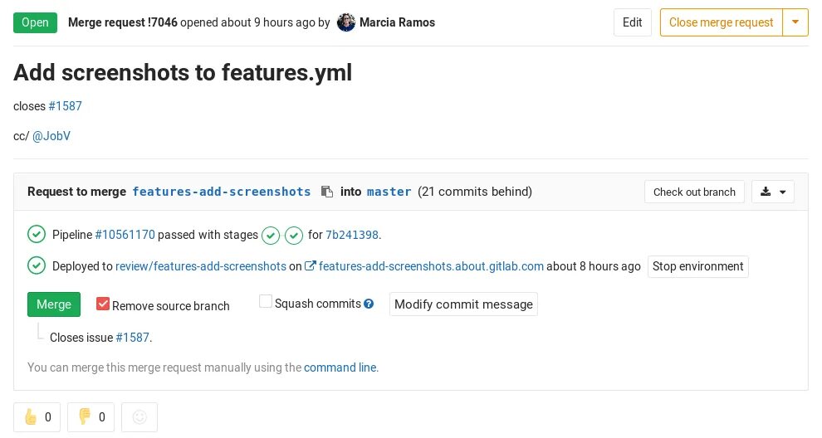Viewport: 822px width, 438px height.
Task: Open the features-add-screenshots.about.gitlab.com link
Action: 431,266
